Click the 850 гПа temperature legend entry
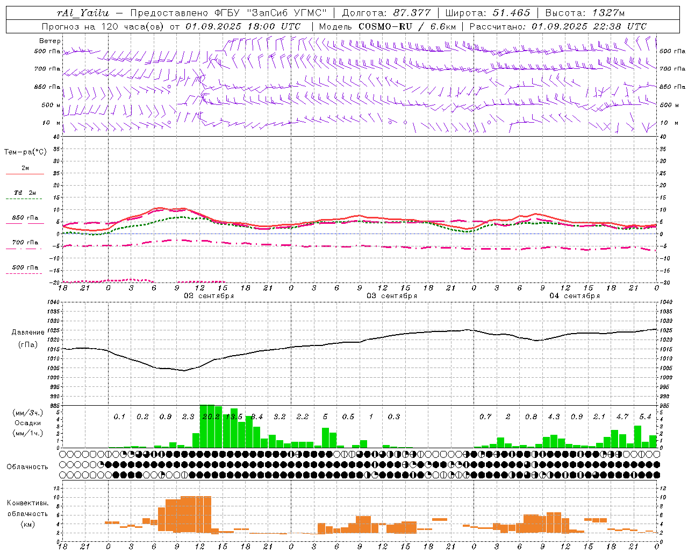 point(25,218)
